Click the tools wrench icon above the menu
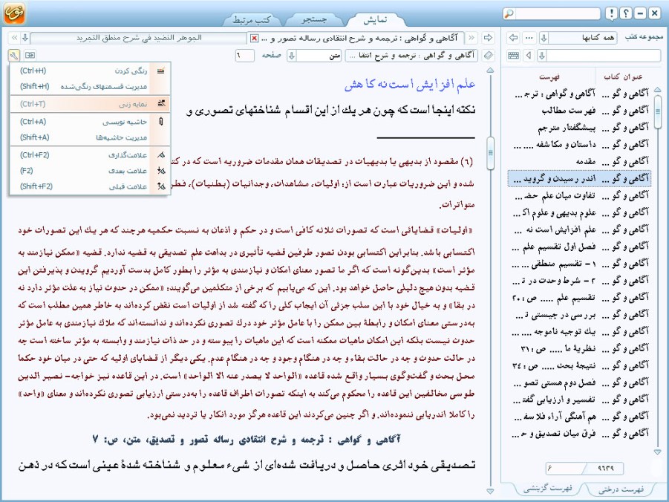Viewport: 669px width, 502px height. [13, 55]
